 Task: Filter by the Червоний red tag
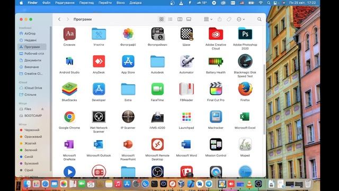click(x=32, y=130)
